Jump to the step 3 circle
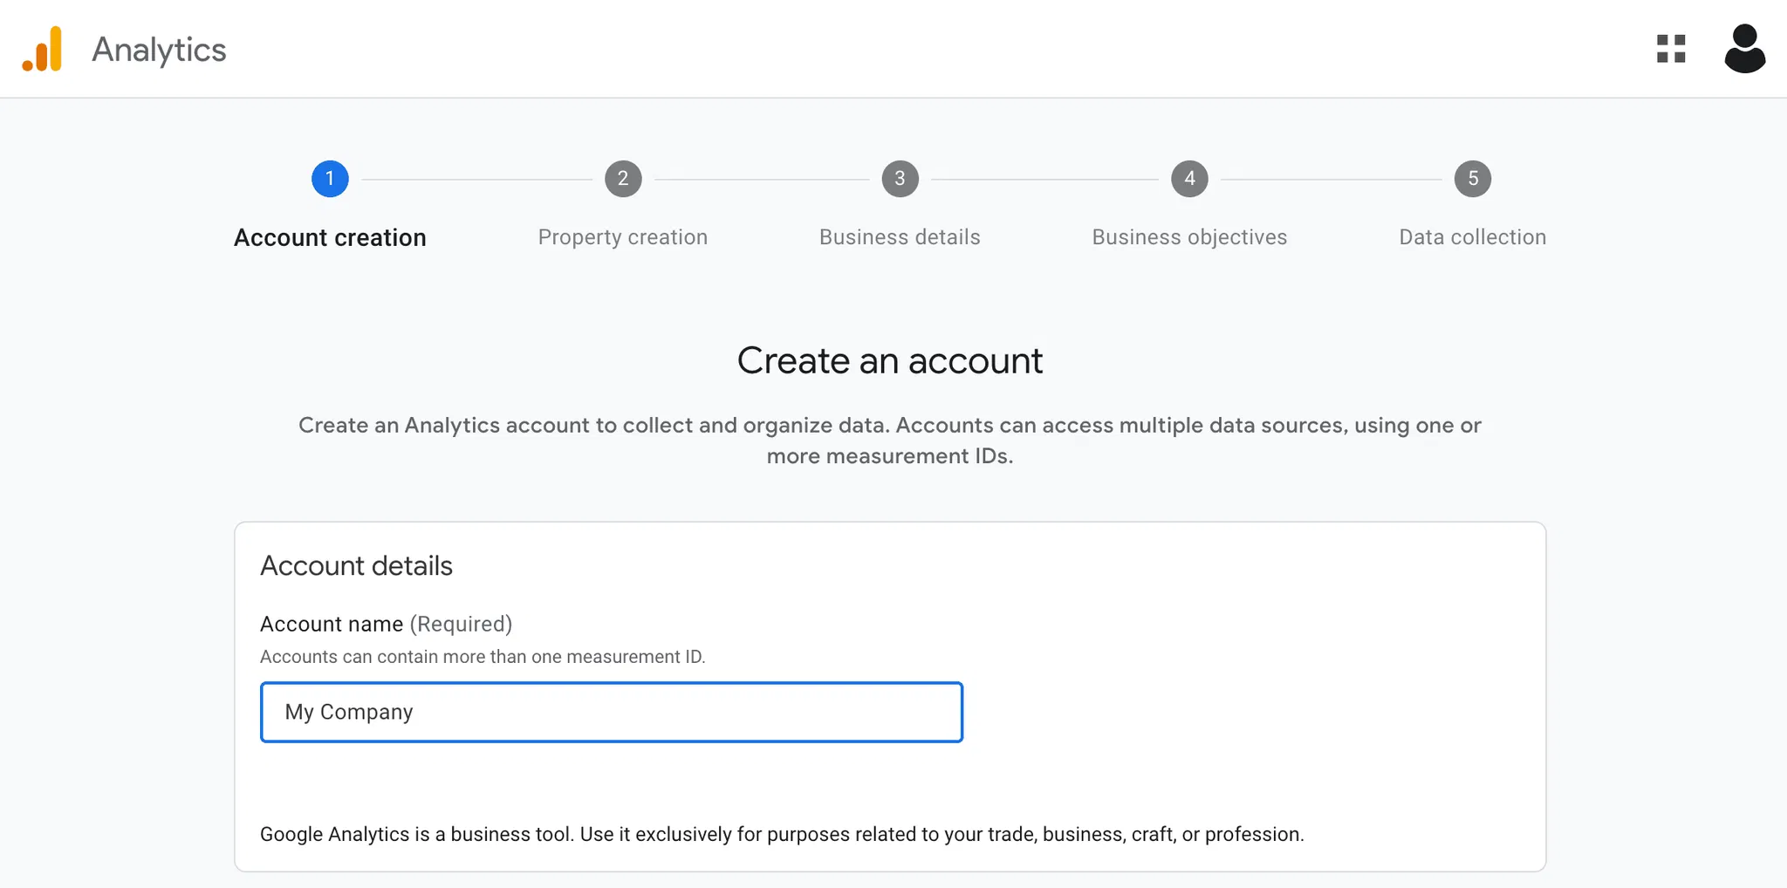The width and height of the screenshot is (1787, 888). click(900, 179)
